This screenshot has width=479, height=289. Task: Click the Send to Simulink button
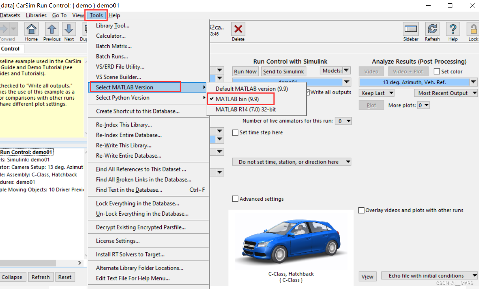tap(284, 72)
